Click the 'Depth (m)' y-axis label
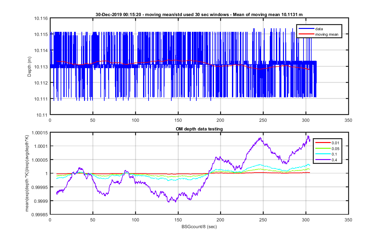 tap(30, 66)
